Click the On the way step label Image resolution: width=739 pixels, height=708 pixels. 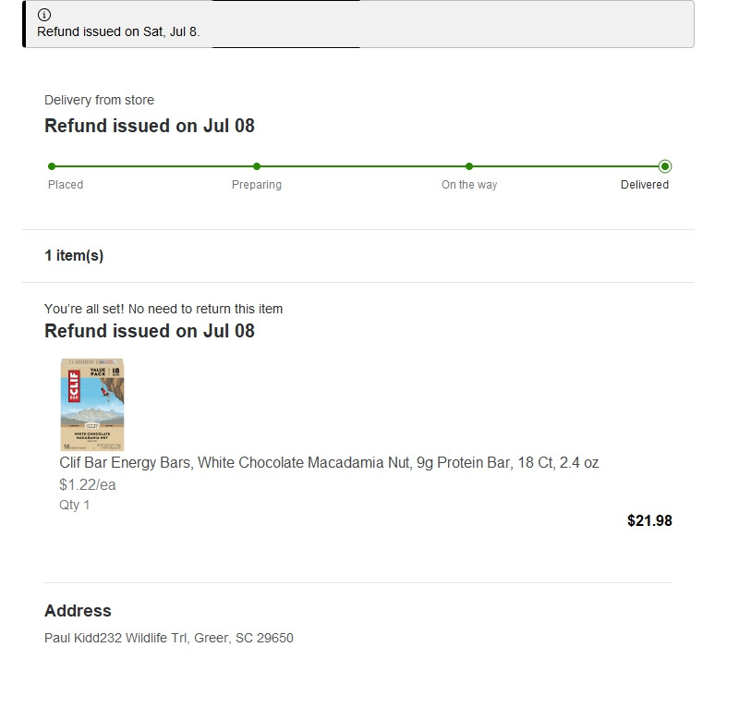pos(469,185)
